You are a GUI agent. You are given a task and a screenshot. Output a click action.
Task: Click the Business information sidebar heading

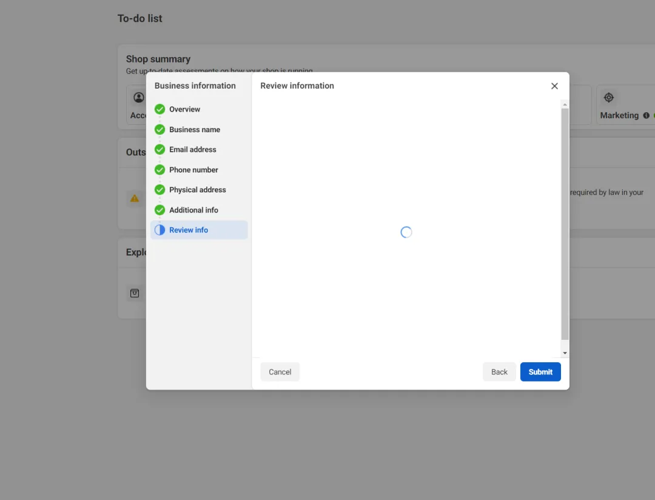point(195,86)
